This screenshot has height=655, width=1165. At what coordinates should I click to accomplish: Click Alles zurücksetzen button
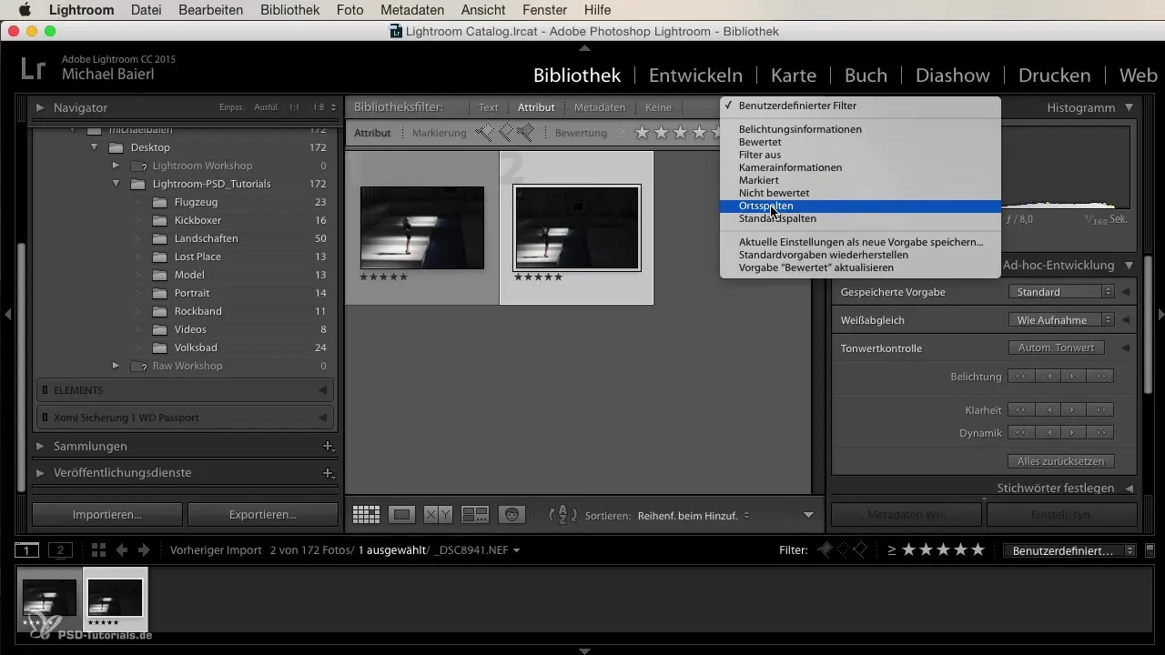point(1061,461)
